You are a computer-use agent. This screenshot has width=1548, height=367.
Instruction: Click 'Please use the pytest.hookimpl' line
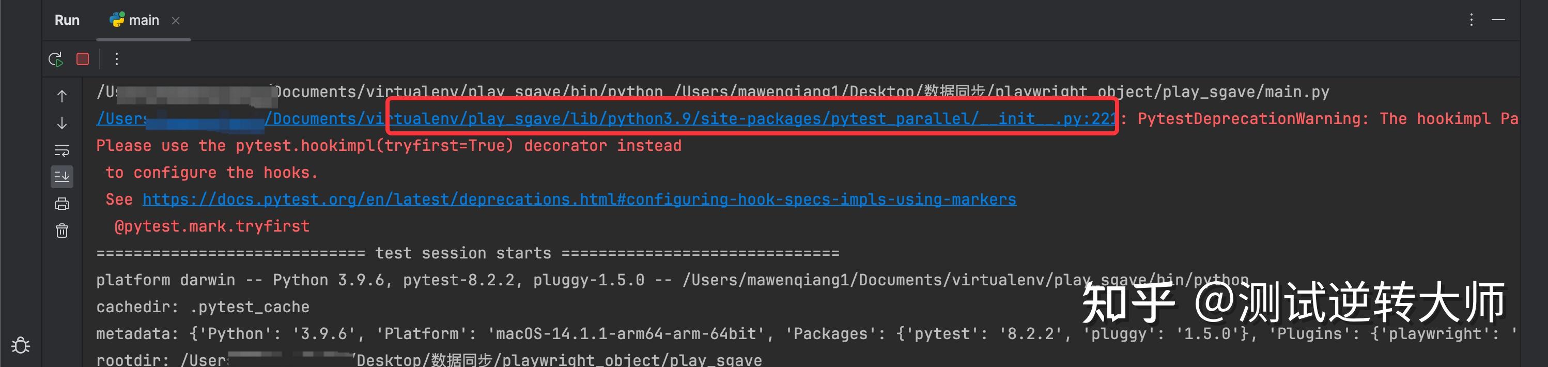tap(389, 146)
